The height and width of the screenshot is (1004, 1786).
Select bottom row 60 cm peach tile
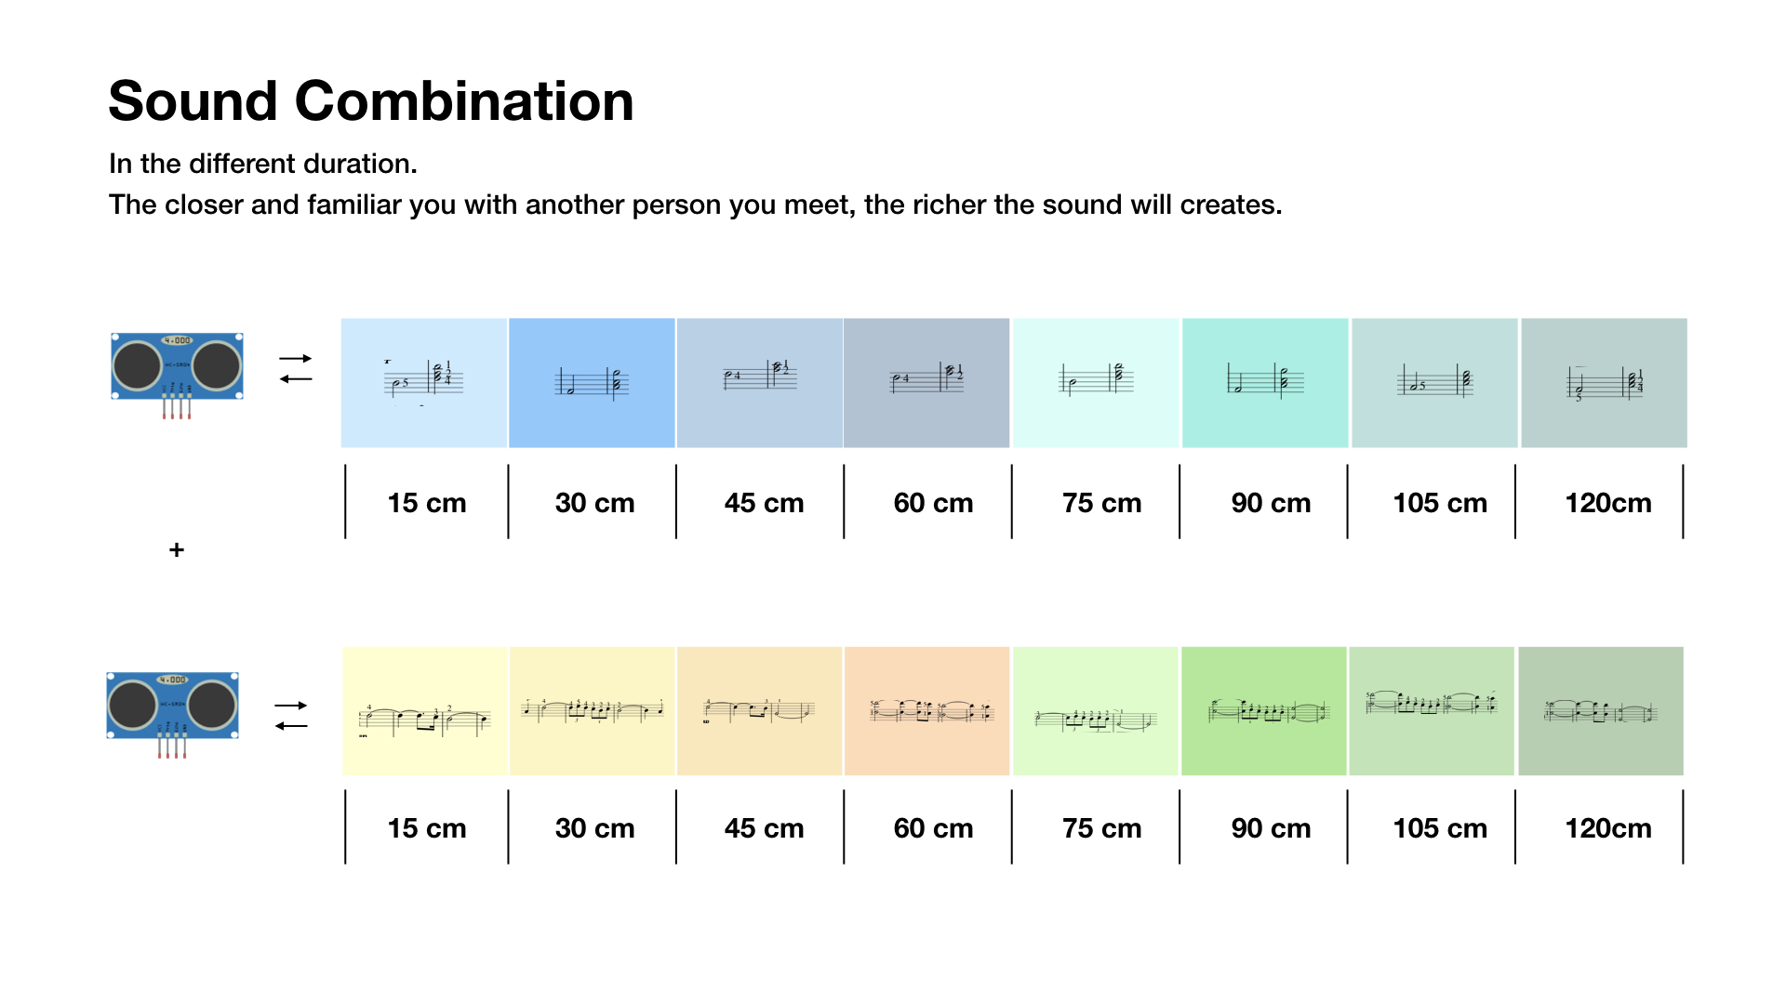point(926,711)
